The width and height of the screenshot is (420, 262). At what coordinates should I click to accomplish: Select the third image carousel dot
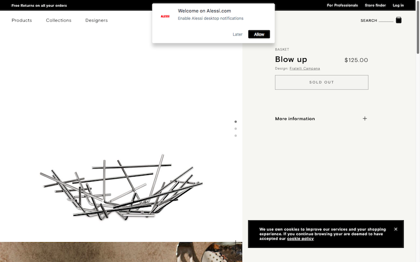(236, 136)
